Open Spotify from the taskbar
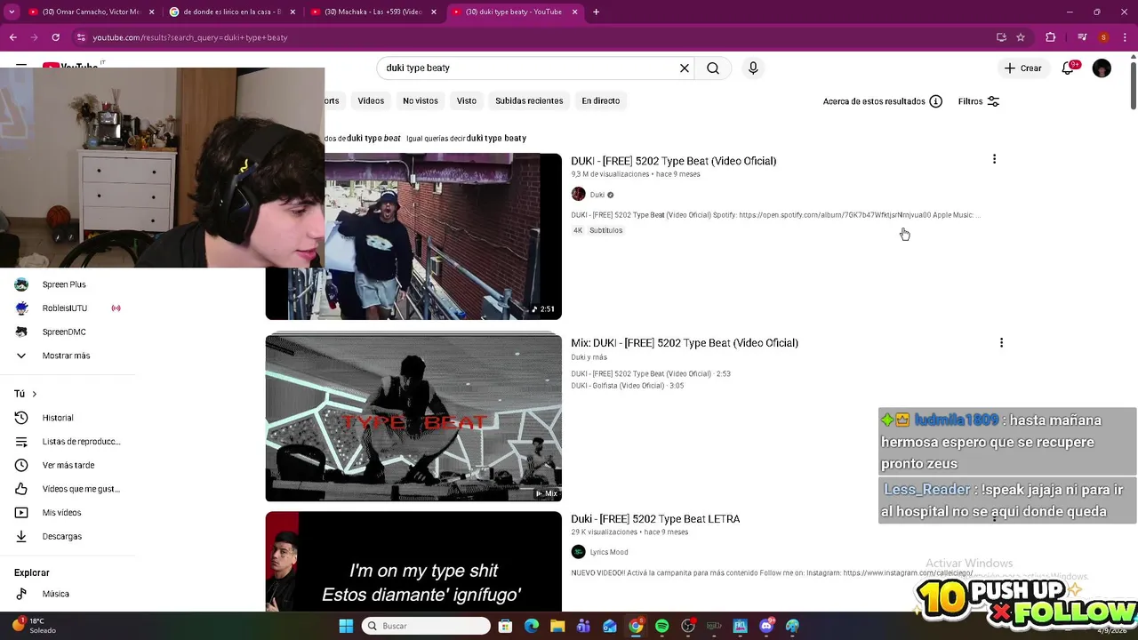Image resolution: width=1138 pixels, height=640 pixels. [661, 626]
